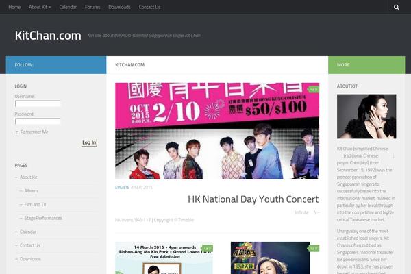Open Albums page in sidebar
Image resolution: width=411 pixels, height=274 pixels.
(x=32, y=191)
